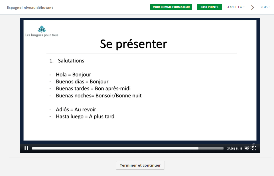Pause the video with the pause icon
This screenshot has width=274, height=176.
[x=26, y=148]
